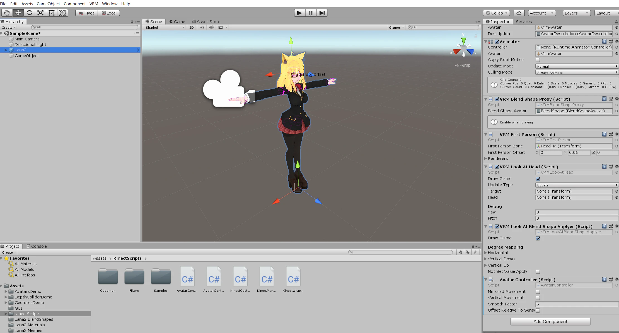Click Smooth Factor input field
This screenshot has height=333, width=619.
(577, 304)
